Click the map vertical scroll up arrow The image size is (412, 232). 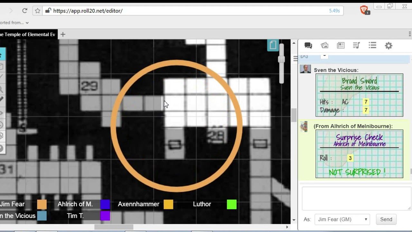coord(294,43)
